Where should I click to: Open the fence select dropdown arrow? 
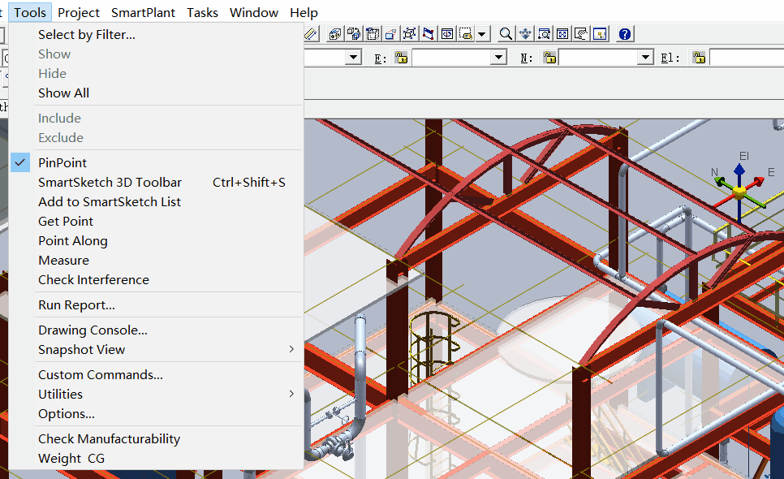pos(481,34)
